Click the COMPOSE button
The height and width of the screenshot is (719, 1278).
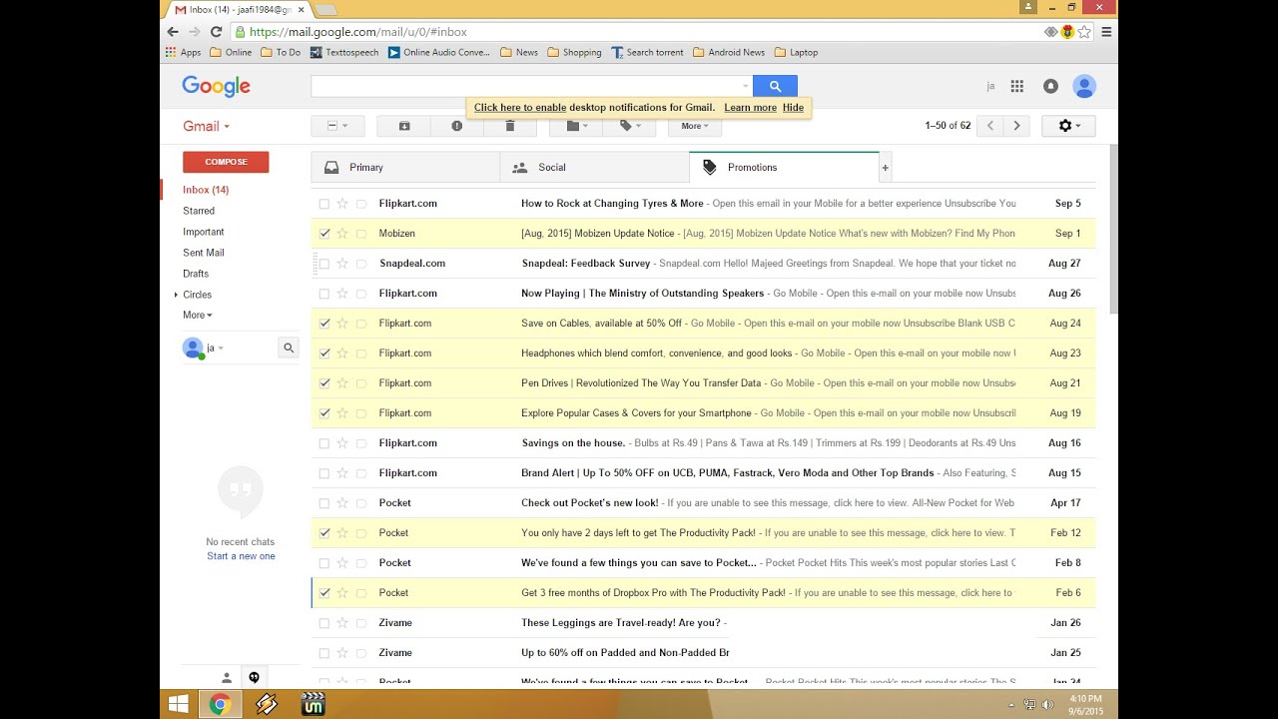tap(226, 162)
